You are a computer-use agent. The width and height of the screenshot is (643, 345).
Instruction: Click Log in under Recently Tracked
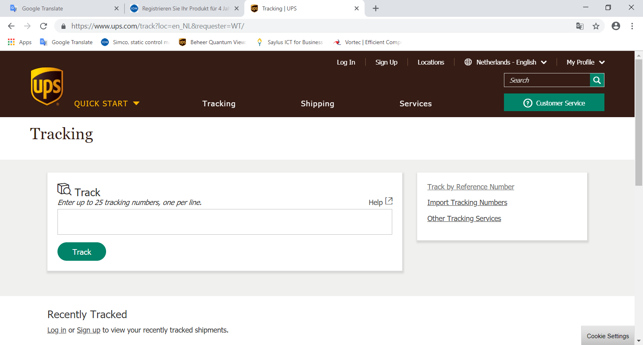tap(57, 330)
